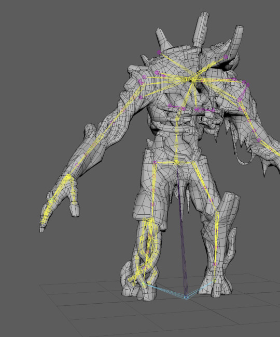This screenshot has width=280, height=337.
Task: Select the wrist joint of the outstretched hand
Action: coord(68,177)
